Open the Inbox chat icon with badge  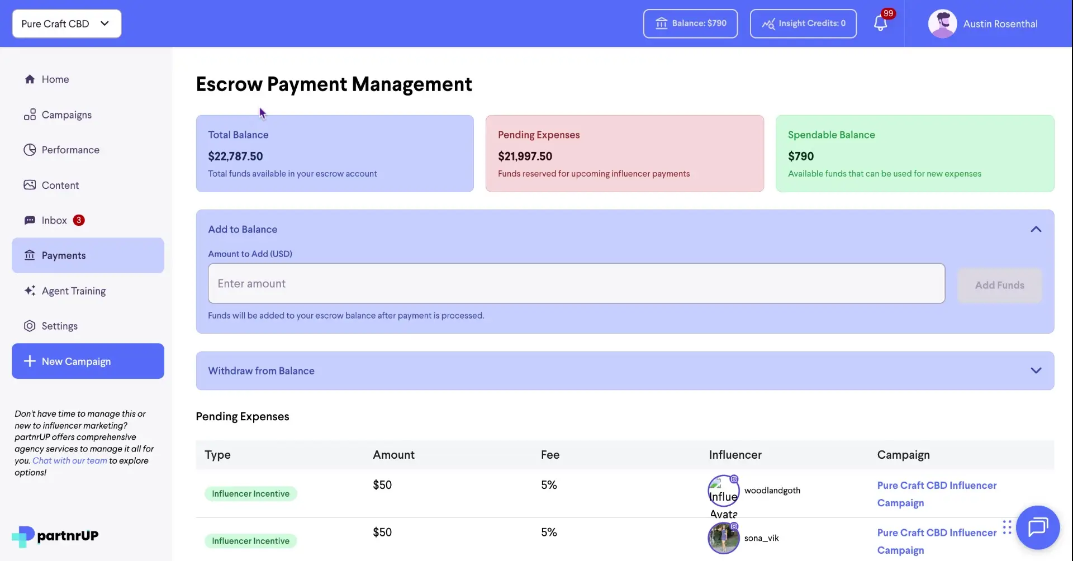(x=30, y=220)
